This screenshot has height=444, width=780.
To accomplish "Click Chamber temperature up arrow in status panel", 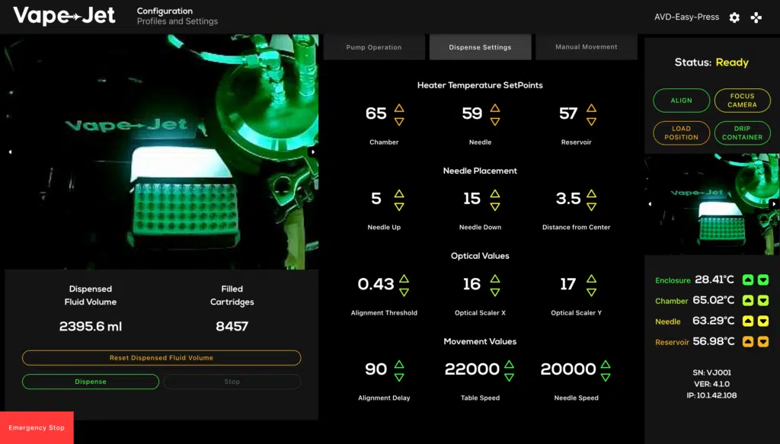I will [x=748, y=300].
